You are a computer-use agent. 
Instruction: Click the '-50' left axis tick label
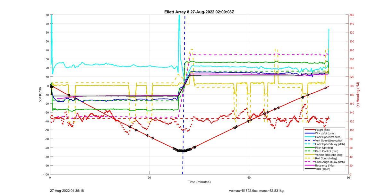tap(47, 130)
